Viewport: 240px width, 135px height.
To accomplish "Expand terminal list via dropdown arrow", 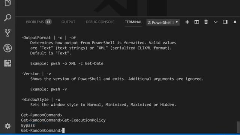I will tap(177, 22).
